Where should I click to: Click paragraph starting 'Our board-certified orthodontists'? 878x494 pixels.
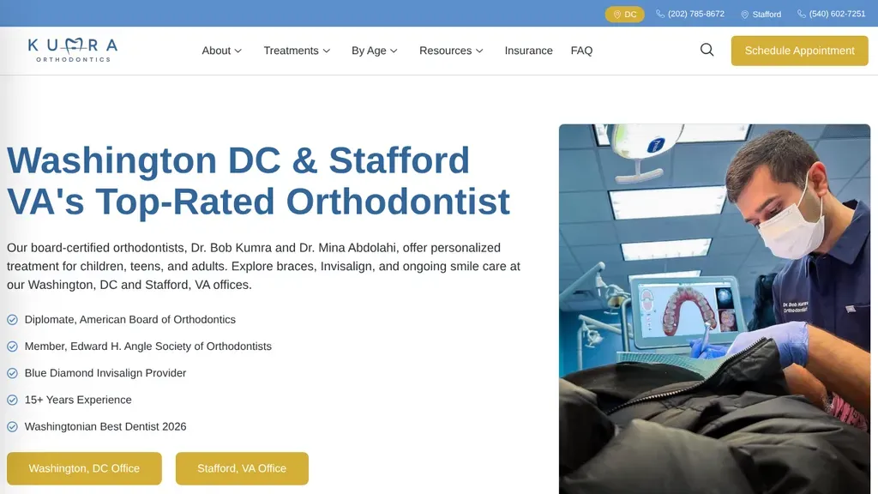point(264,266)
